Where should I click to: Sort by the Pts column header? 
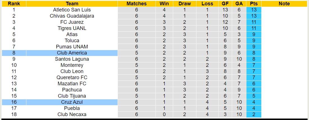click(254, 4)
